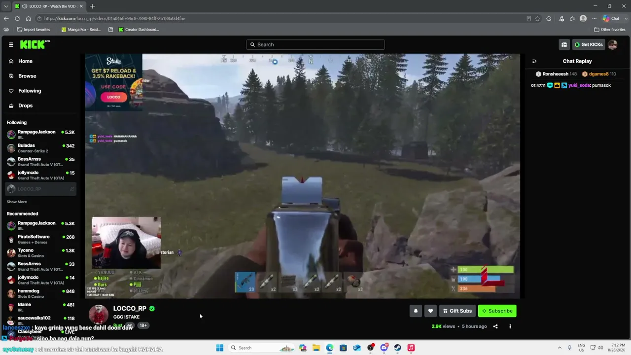
Task: Go to Home in Kick sidebar
Action: pyautogui.click(x=25, y=61)
